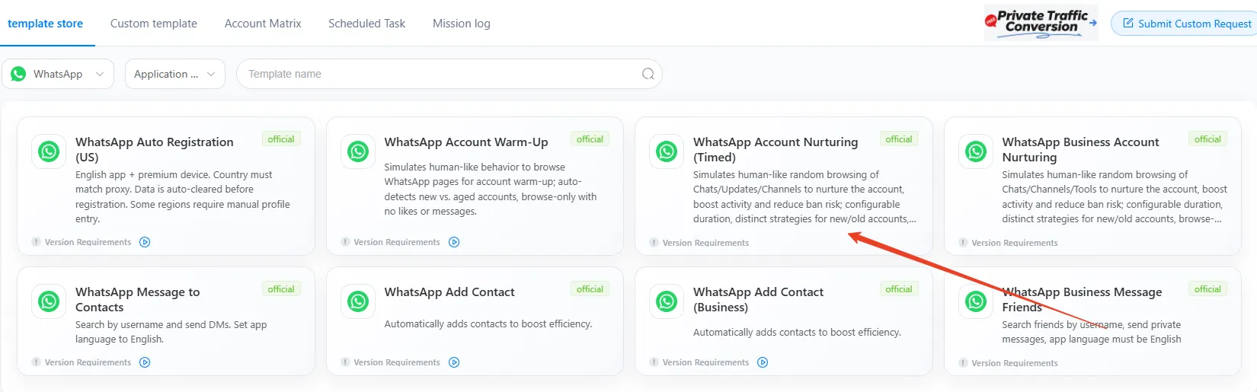
Task: Click official badge on Auto Registration card
Action: (x=281, y=139)
